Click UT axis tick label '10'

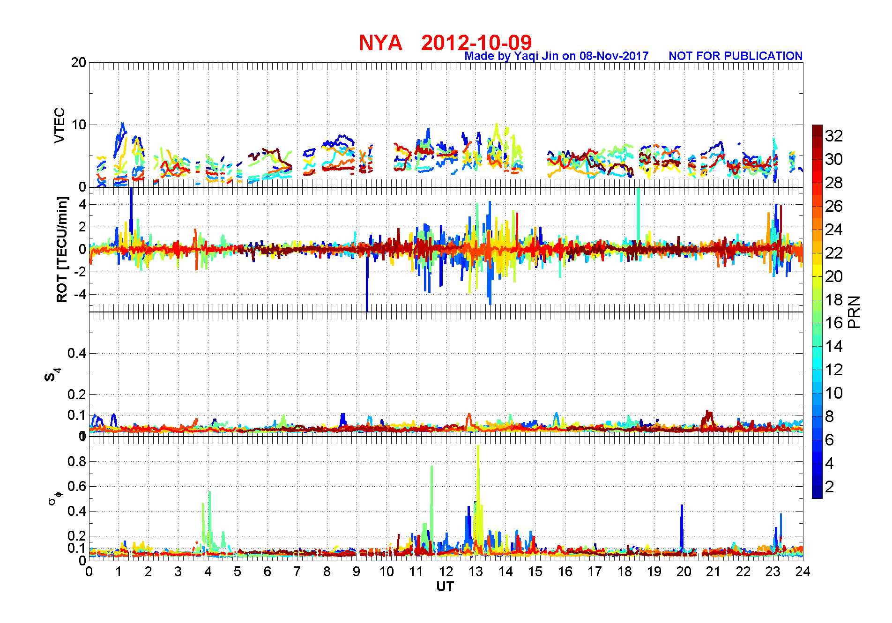[x=387, y=571]
